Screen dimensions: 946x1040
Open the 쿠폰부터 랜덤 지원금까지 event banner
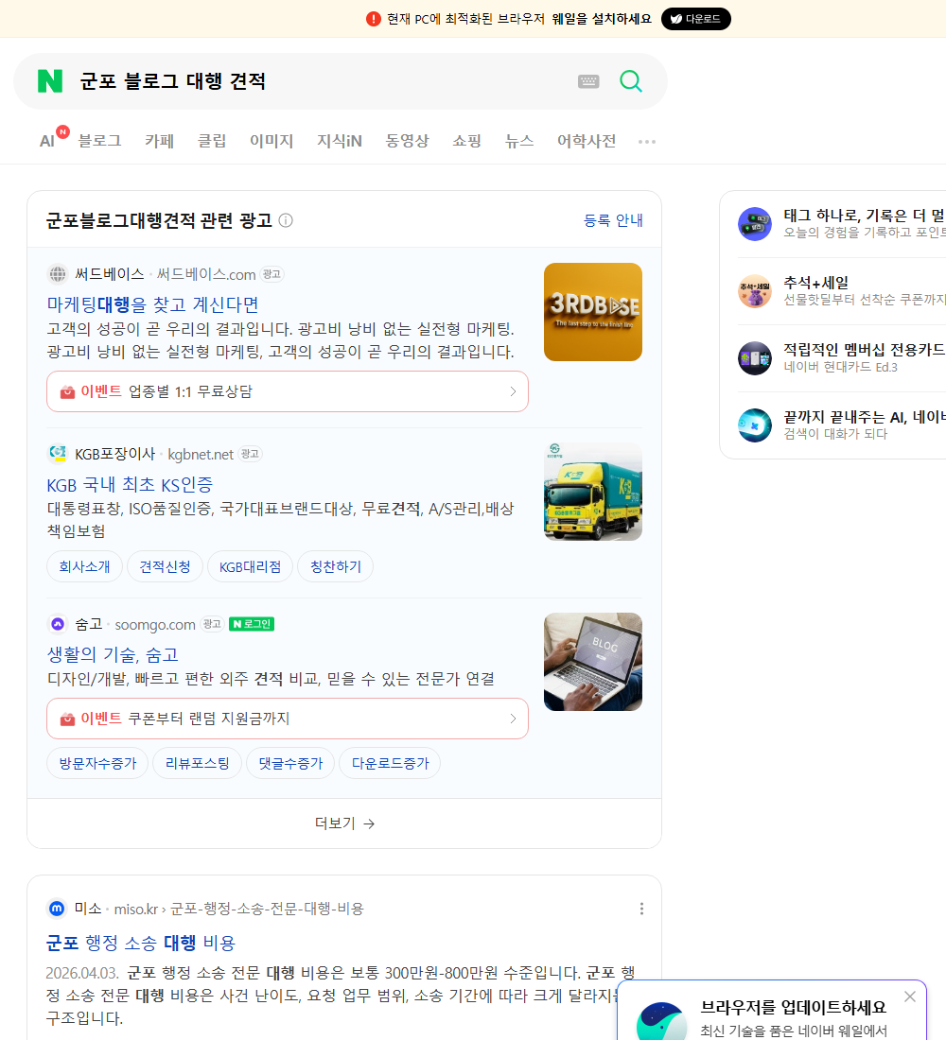pos(288,719)
